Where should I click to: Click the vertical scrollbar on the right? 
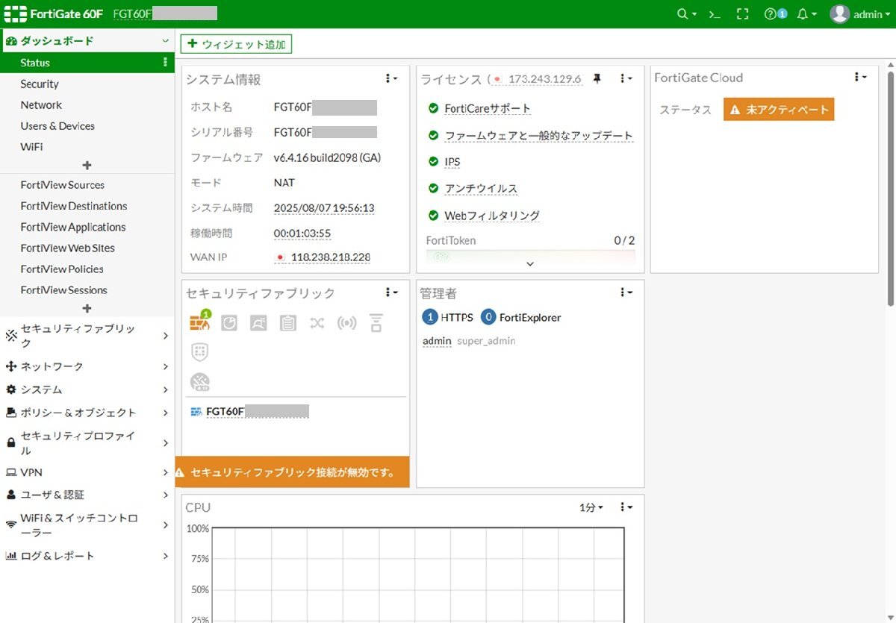tap(890, 187)
